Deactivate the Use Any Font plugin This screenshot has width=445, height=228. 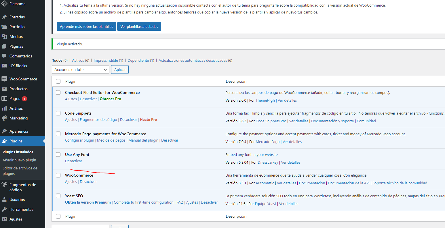(x=73, y=161)
